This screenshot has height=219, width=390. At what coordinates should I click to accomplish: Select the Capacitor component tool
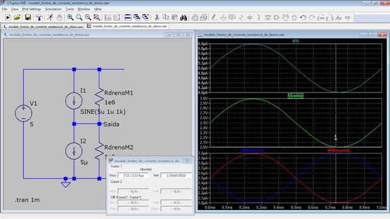tap(250, 18)
